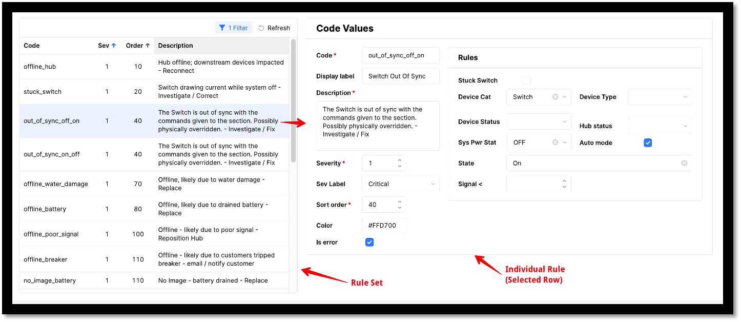741x322 pixels.
Task: Uncheck the Auto mode checkbox
Action: [648, 143]
